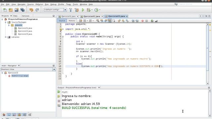The image size is (212, 119).
Task: Collapse the ProyectoPrimerosProgramas tree node
Action: tap(2, 19)
